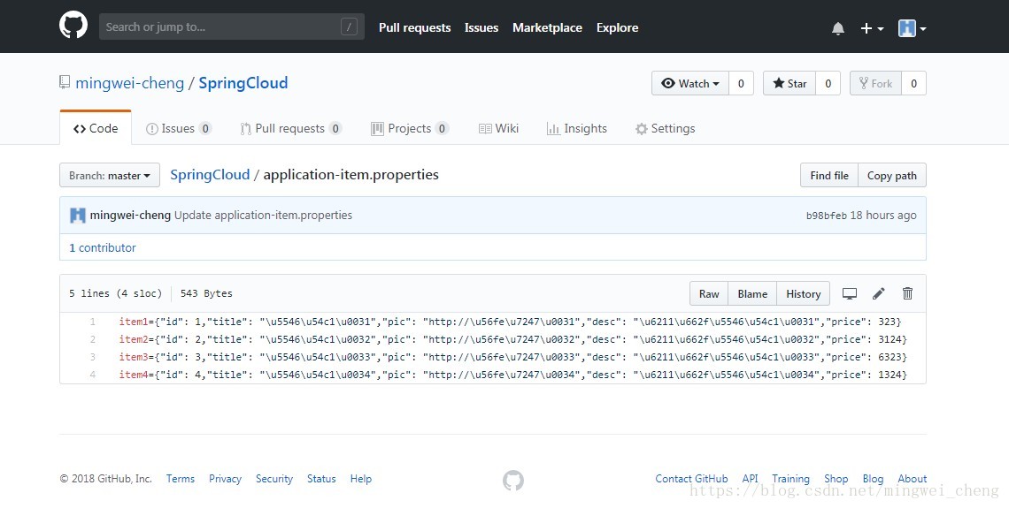Open the plus create-new dropdown
The width and height of the screenshot is (1009, 508).
click(872, 28)
